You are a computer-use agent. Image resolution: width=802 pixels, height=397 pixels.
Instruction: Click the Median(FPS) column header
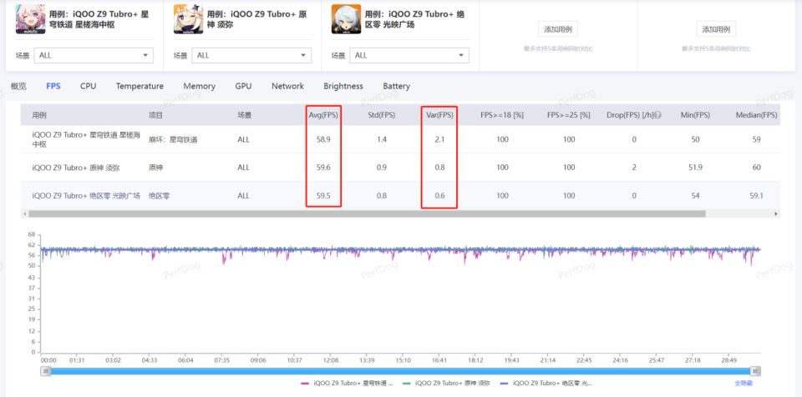coord(756,115)
